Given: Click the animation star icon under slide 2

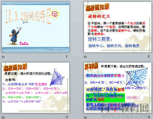Looking at the screenshot, I should (x=85, y=57).
